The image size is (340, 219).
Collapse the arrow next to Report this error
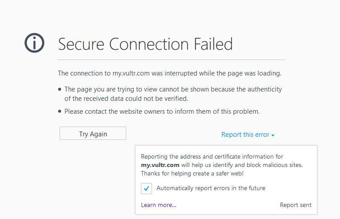pyautogui.click(x=273, y=135)
